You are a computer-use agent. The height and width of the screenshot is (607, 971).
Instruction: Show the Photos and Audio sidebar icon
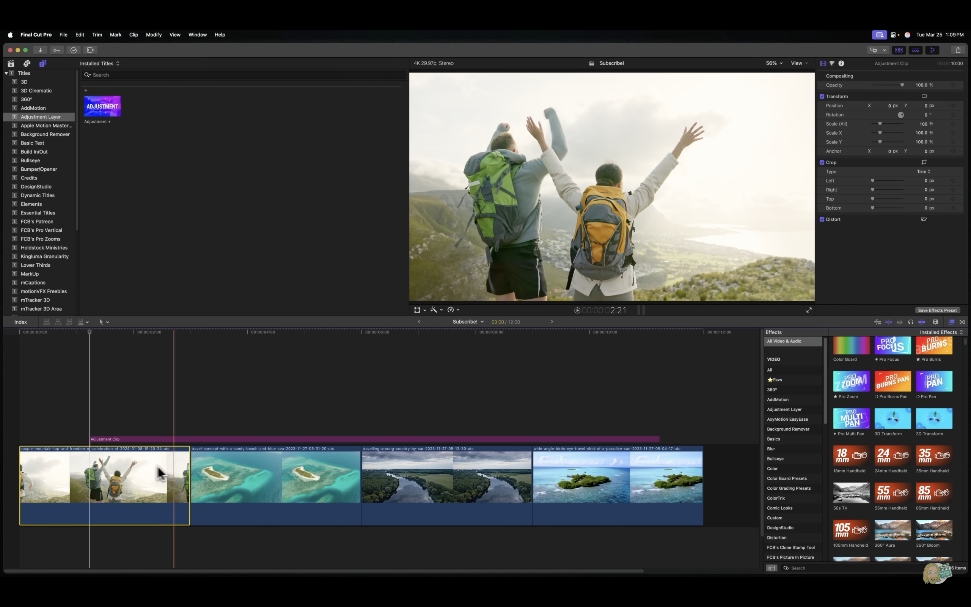point(27,63)
